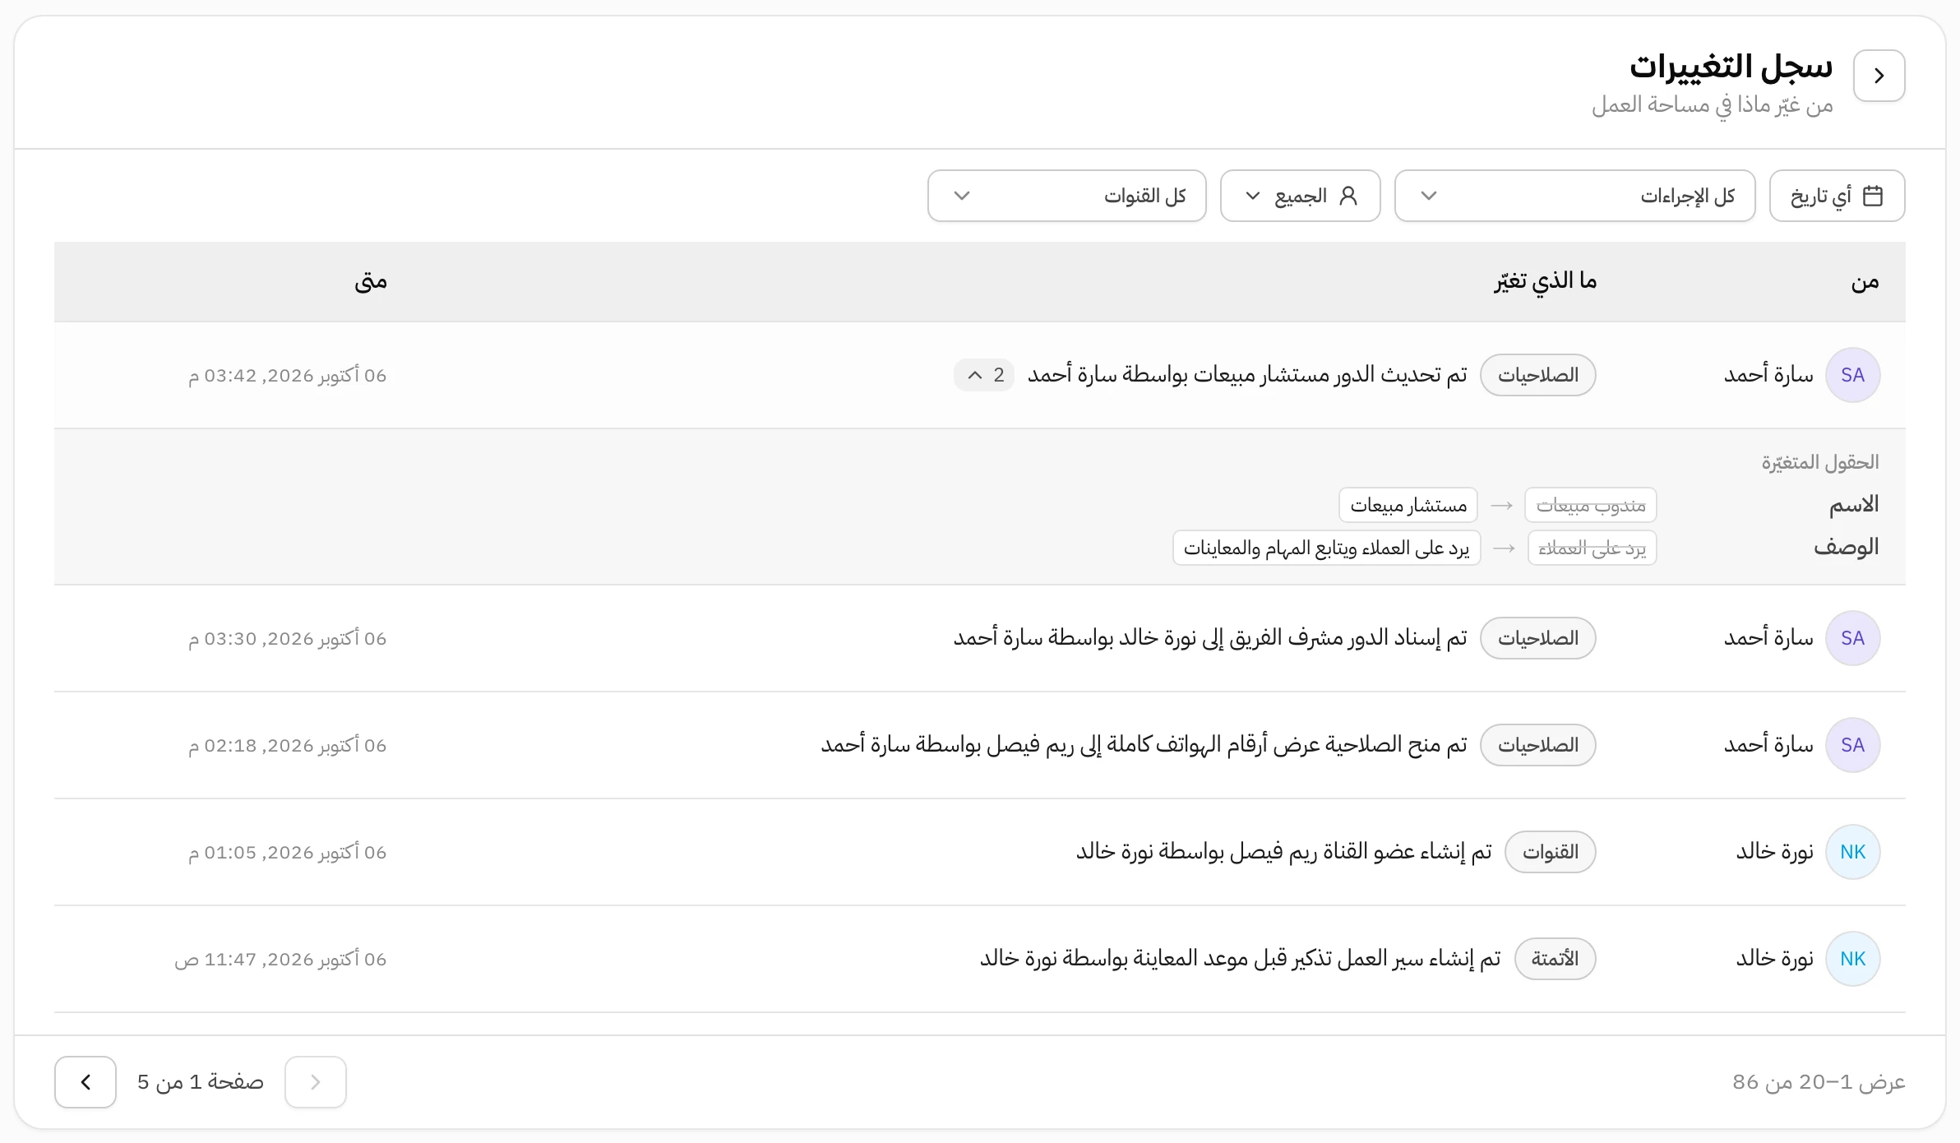Image resolution: width=1960 pixels, height=1143 pixels.
Task: Open the أي تاريخ date filter
Action: point(1837,196)
